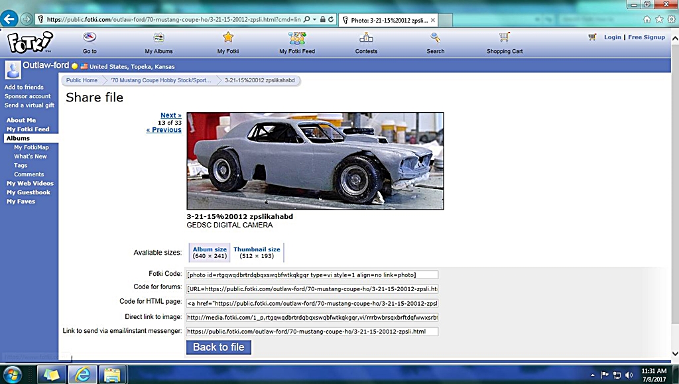Click the Fotki logo
The width and height of the screenshot is (679, 384).
tap(29, 42)
